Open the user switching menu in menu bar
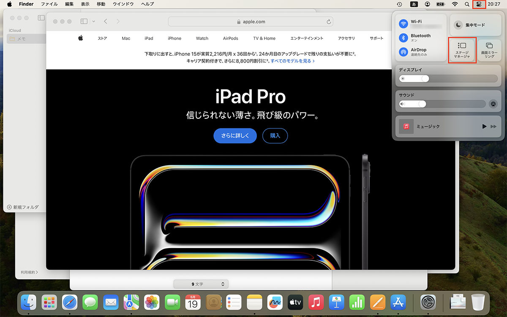Viewport: 507px width, 317px height. [x=428, y=4]
